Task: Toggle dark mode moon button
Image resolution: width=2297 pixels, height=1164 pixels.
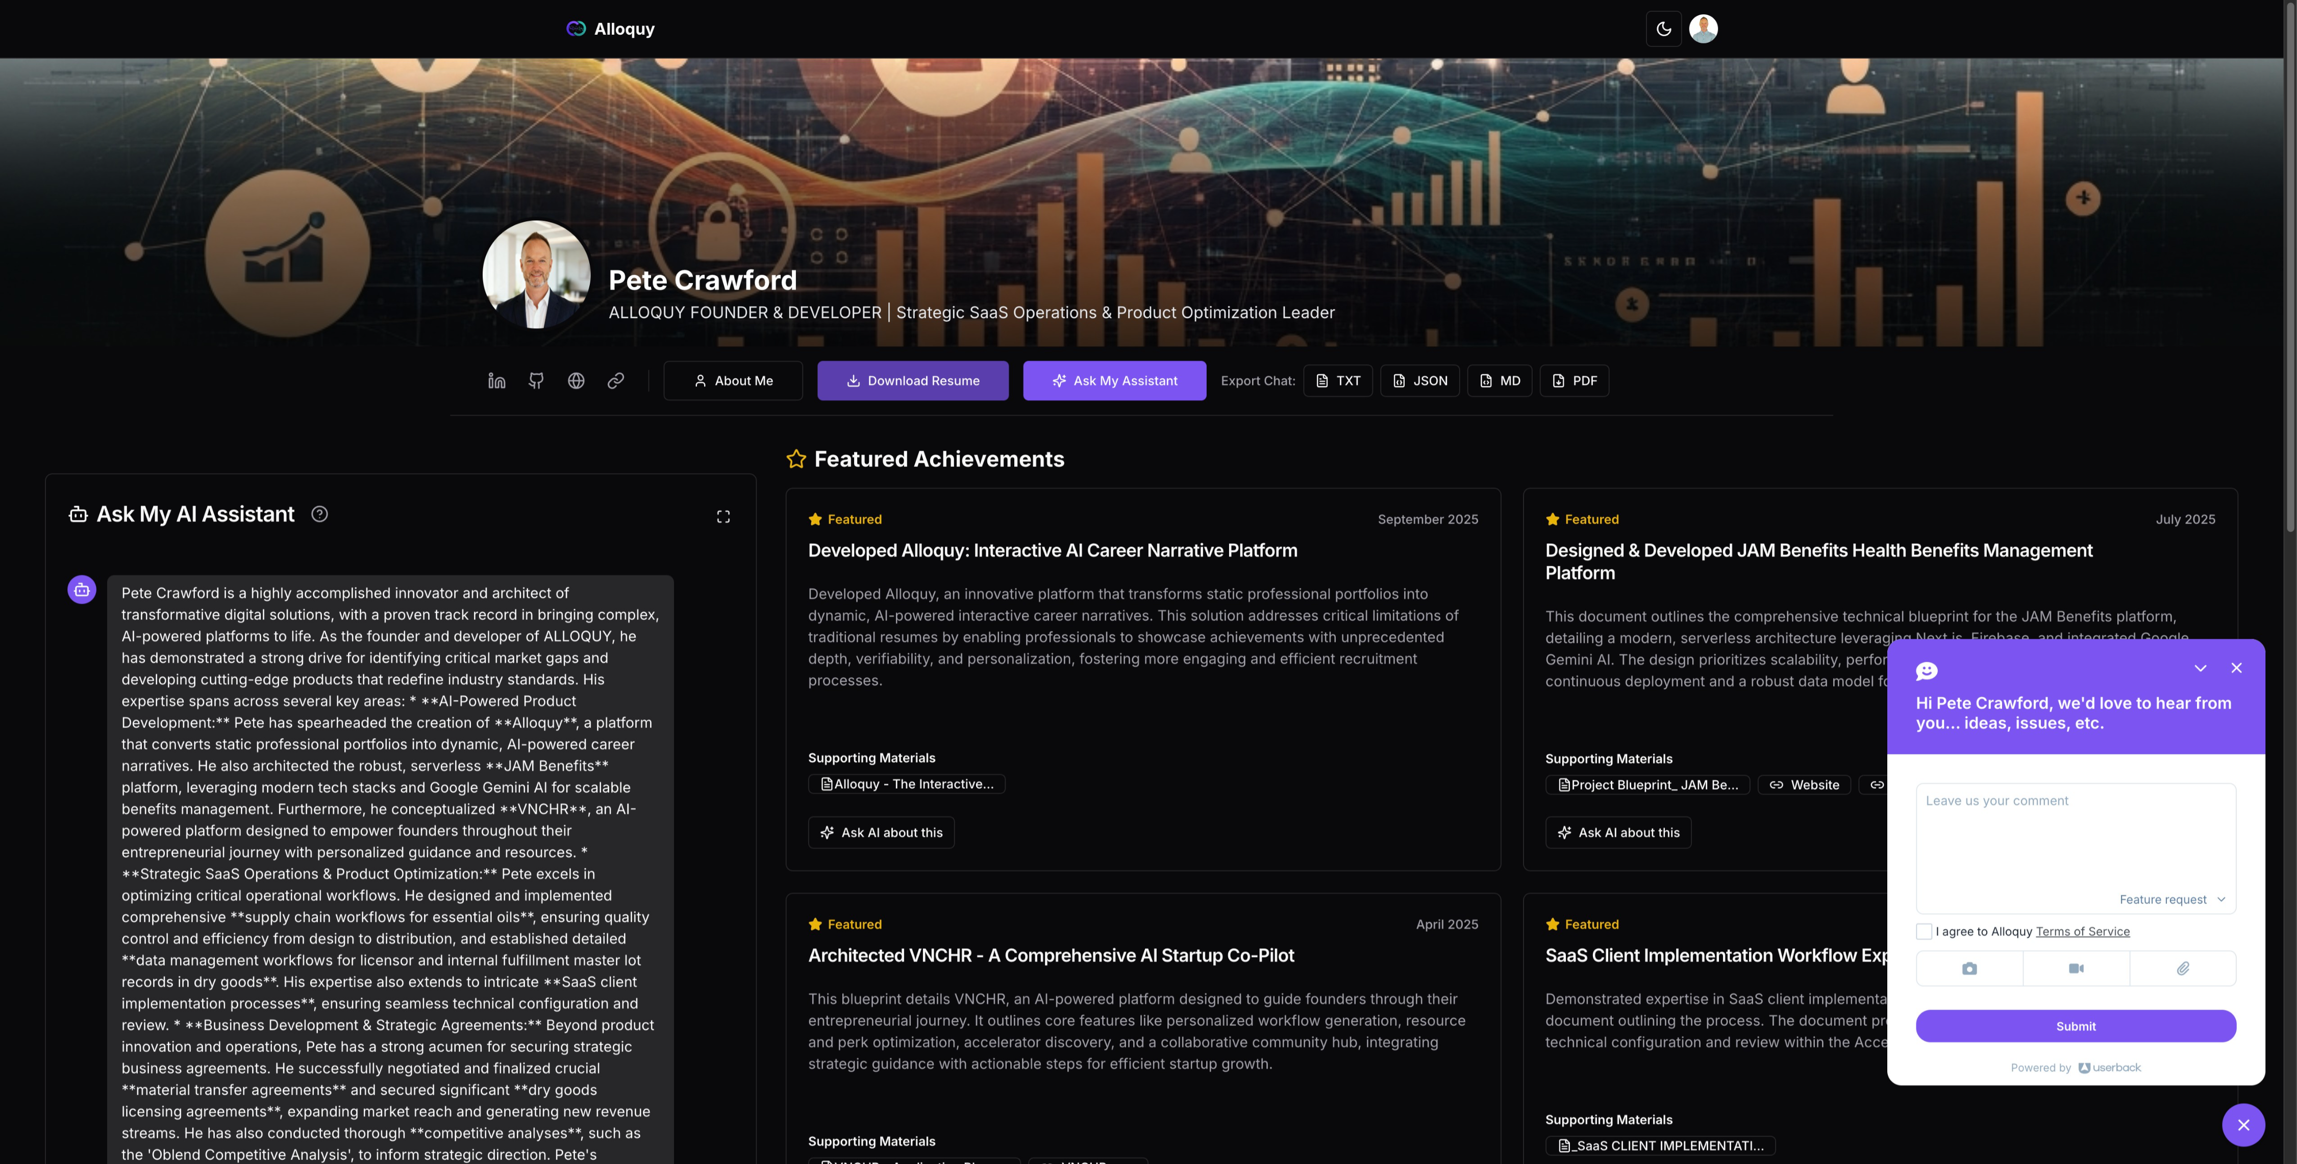Action: (1663, 29)
